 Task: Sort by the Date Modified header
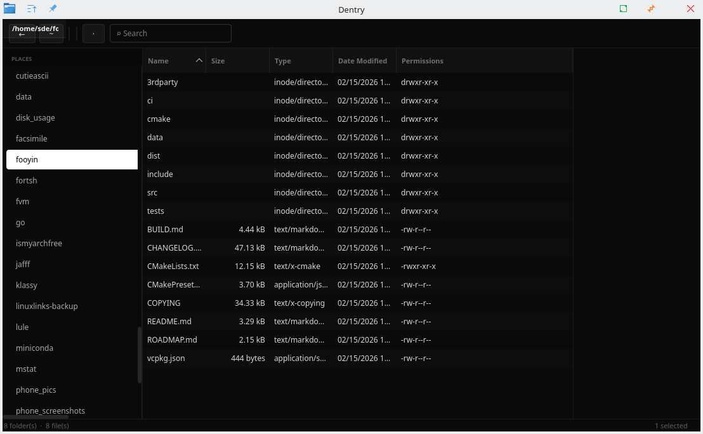pos(362,61)
